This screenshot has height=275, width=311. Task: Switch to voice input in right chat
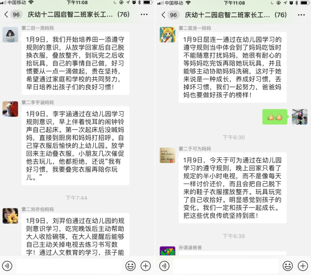[x=164, y=266]
